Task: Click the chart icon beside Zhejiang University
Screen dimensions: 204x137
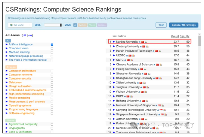Action: tap(147, 47)
